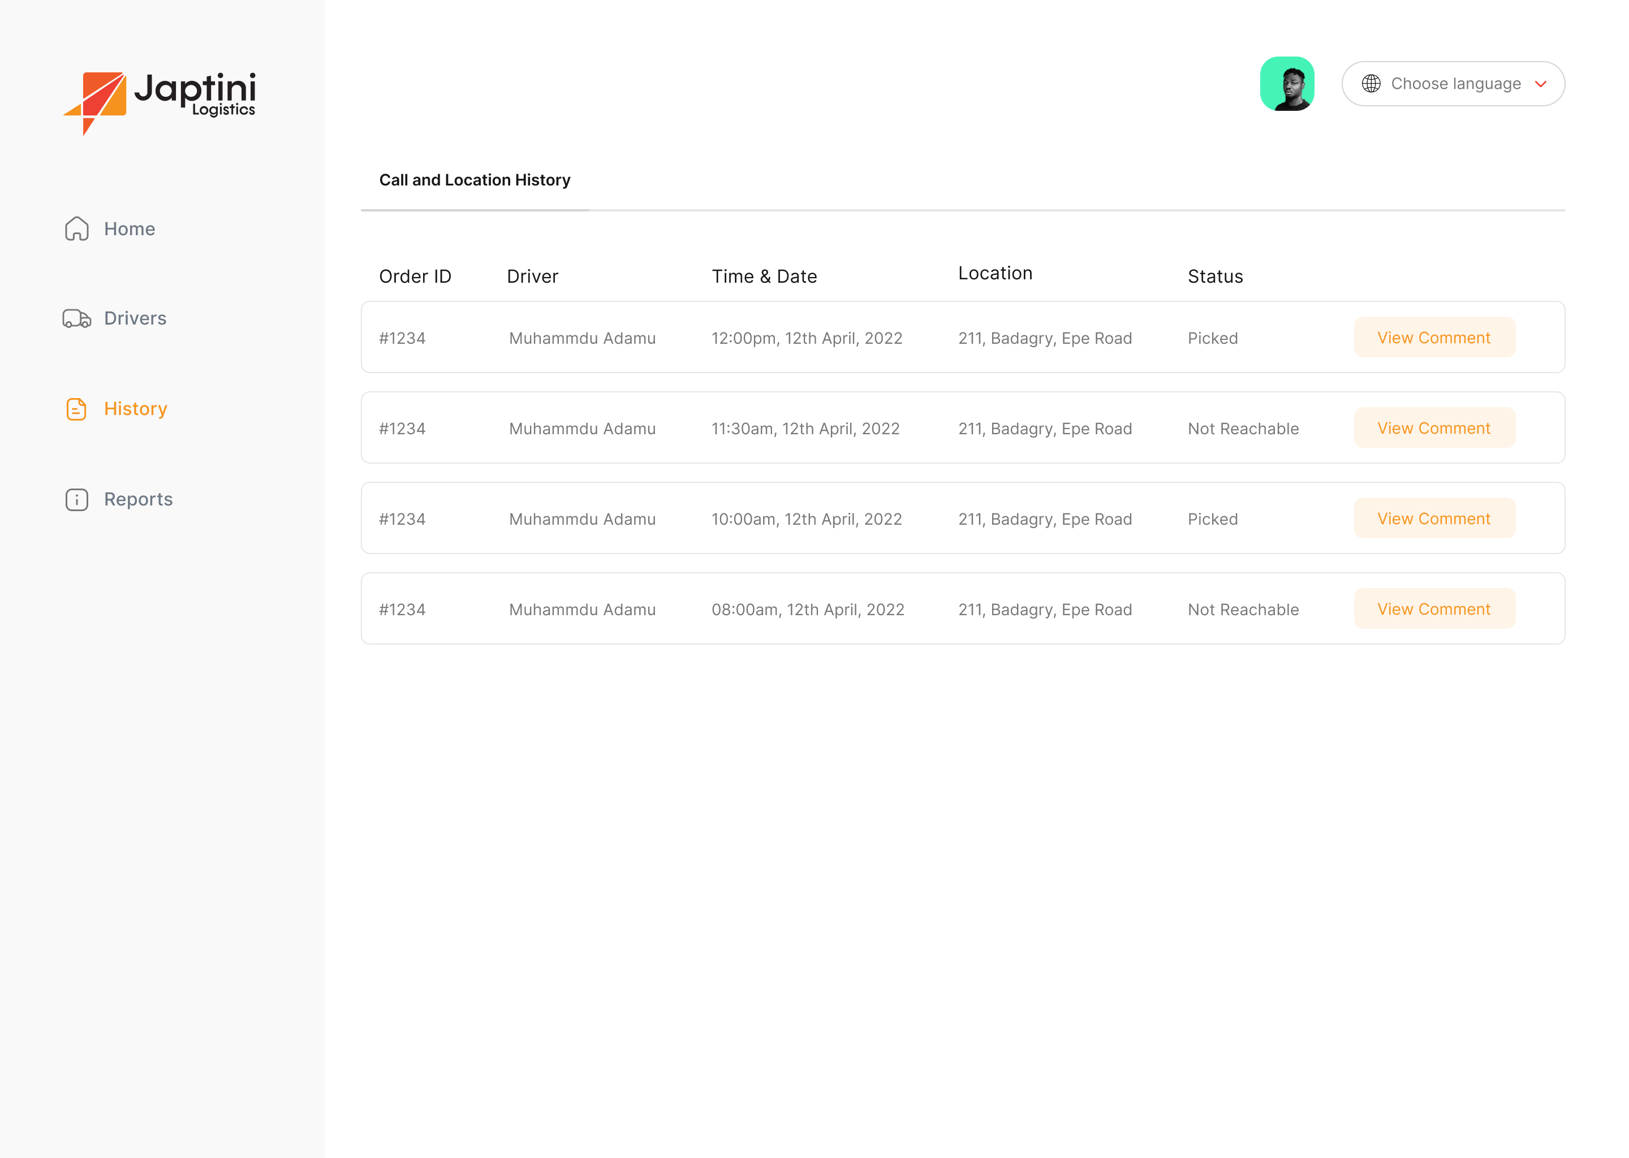Expand the language dropdown chevron
Viewport: 1629px width, 1158px height.
[1541, 84]
